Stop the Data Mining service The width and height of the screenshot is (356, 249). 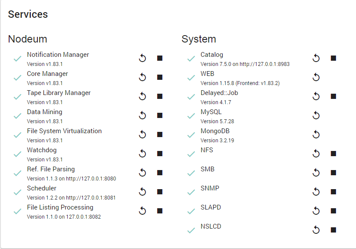tap(160, 115)
